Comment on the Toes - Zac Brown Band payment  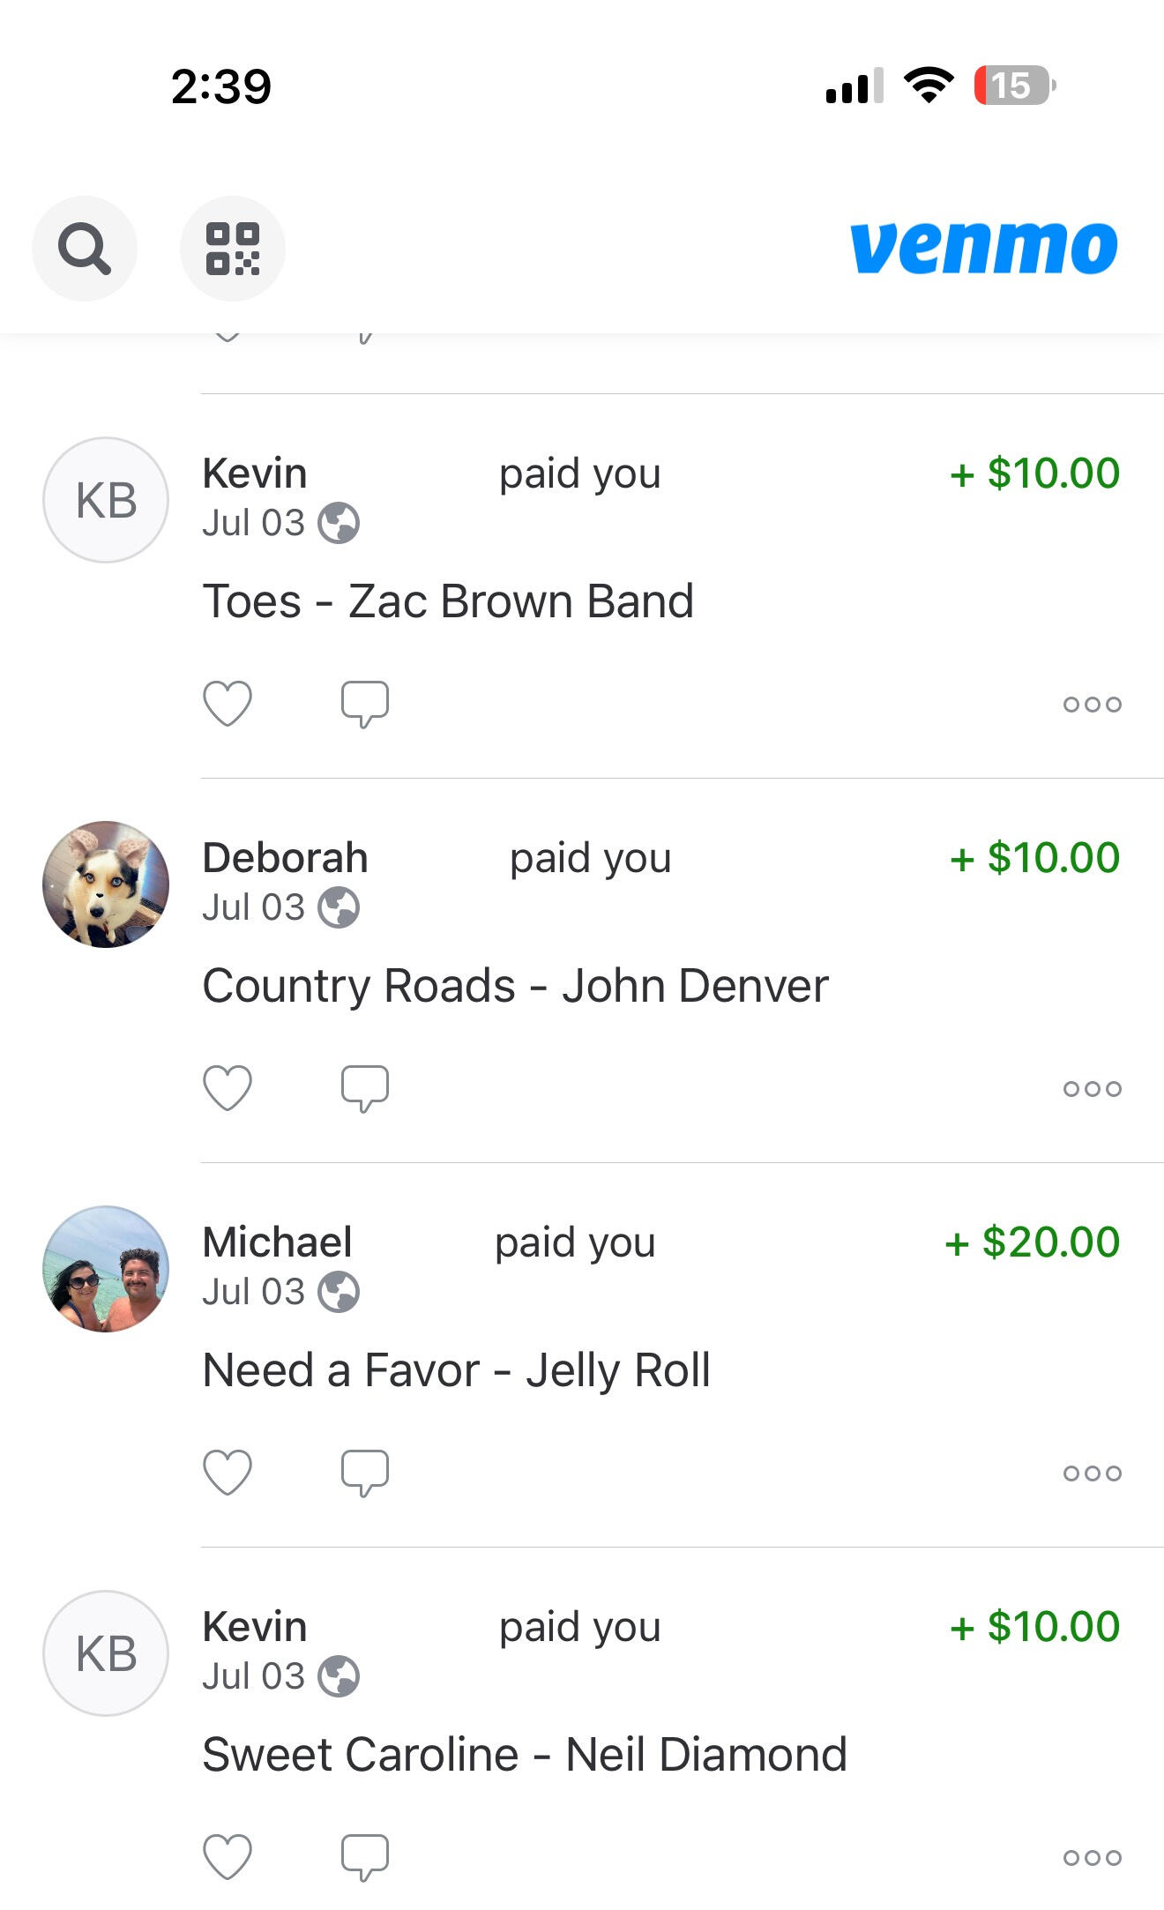[365, 704]
